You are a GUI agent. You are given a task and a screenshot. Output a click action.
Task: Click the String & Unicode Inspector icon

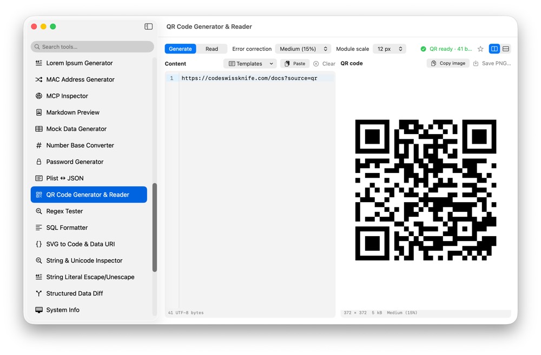39,260
